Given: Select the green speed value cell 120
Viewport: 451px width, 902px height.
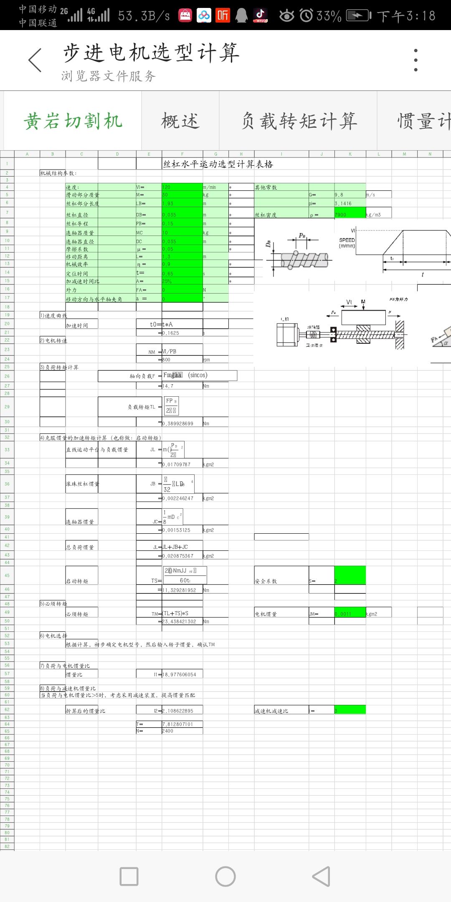Looking at the screenshot, I should click(182, 187).
